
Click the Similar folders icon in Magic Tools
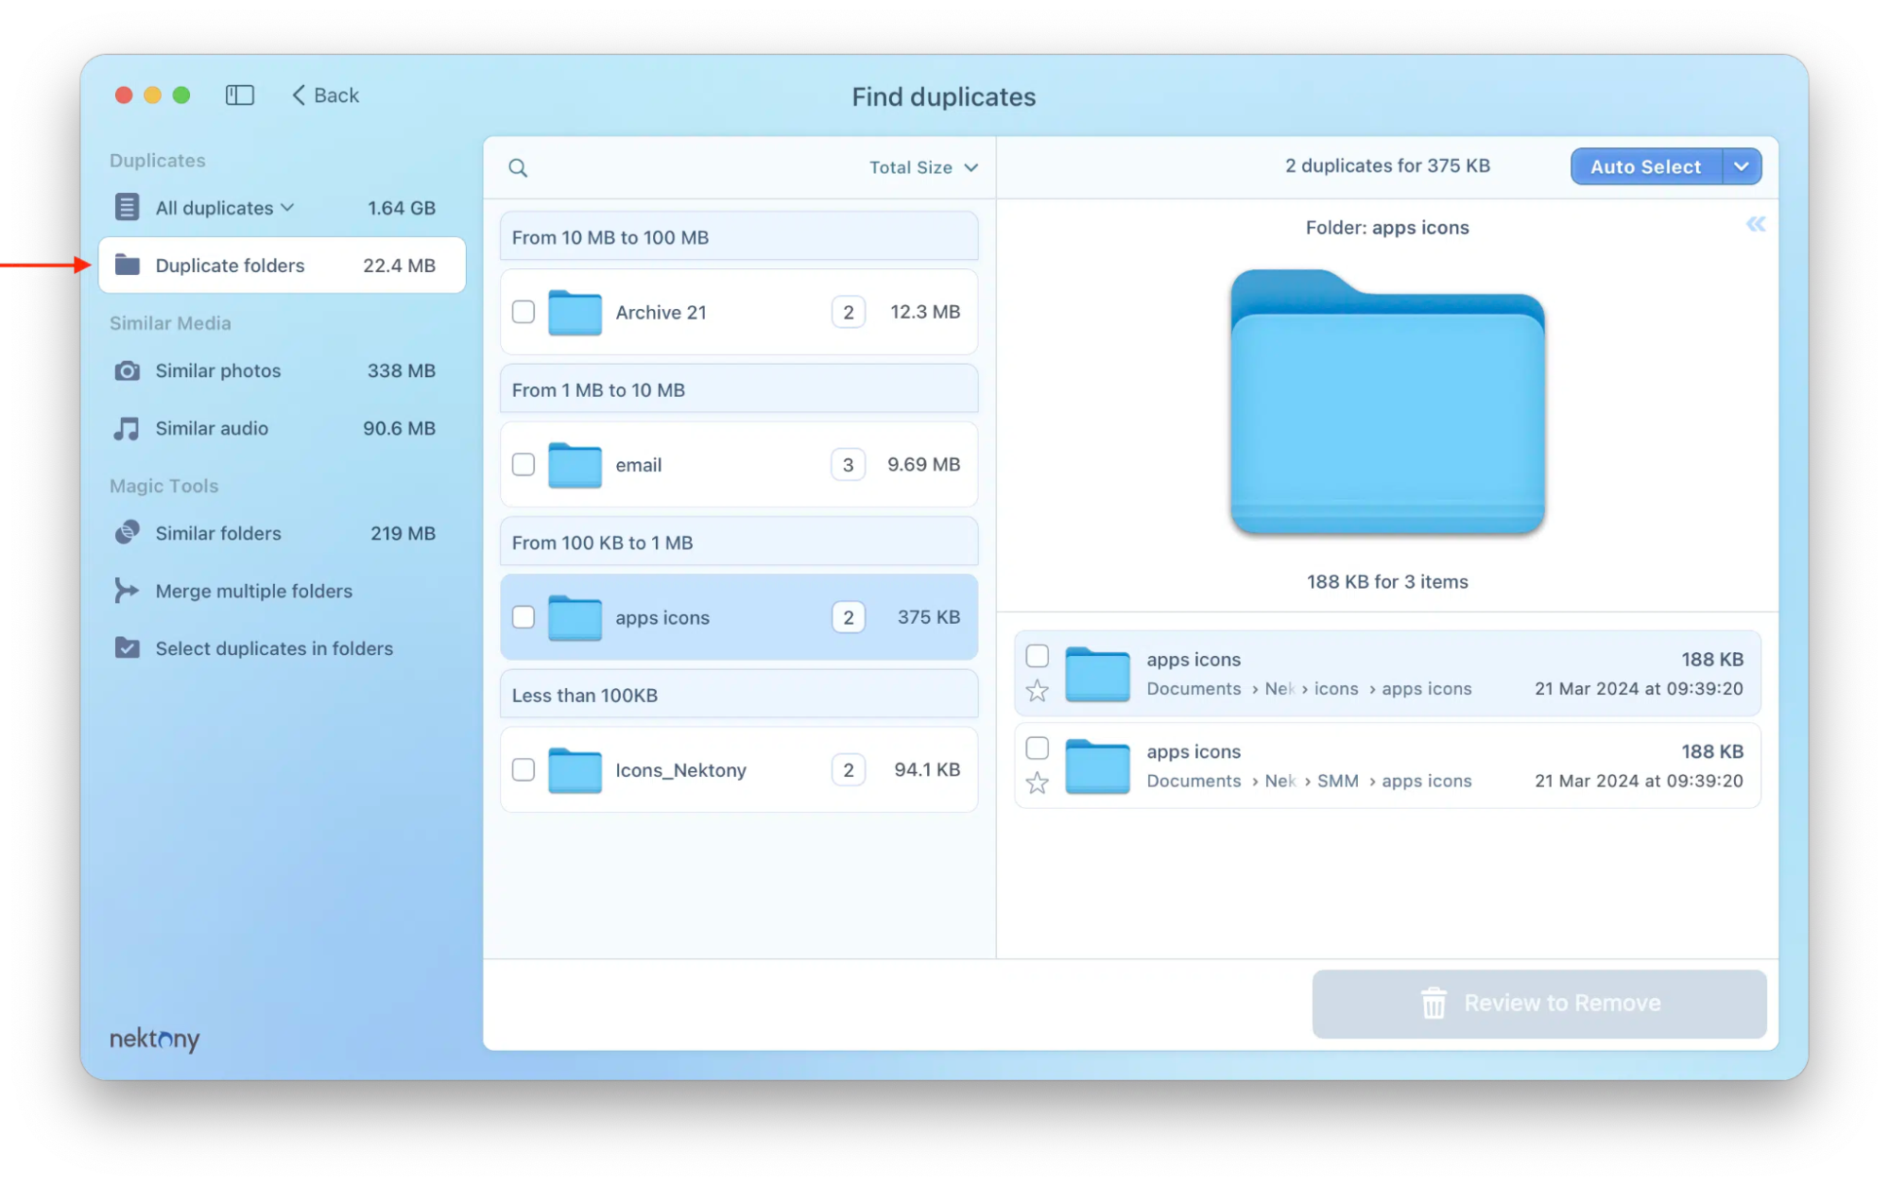[x=127, y=533]
